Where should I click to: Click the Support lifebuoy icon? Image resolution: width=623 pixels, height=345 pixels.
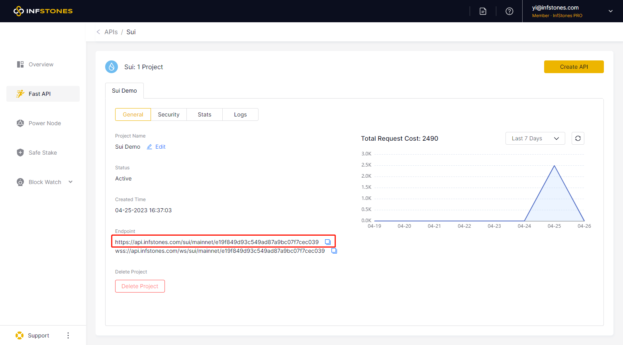(x=20, y=335)
